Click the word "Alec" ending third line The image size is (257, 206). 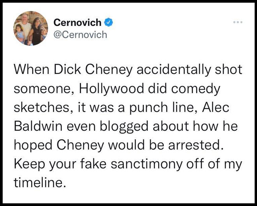216,107
